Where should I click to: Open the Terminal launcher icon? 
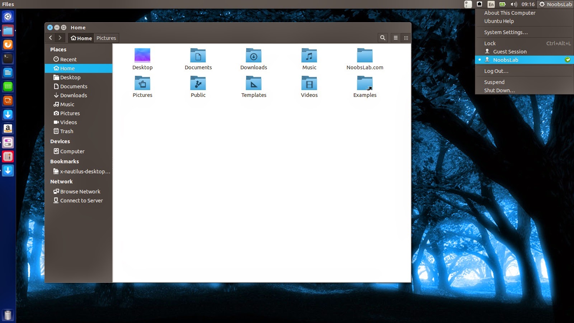pyautogui.click(x=8, y=58)
